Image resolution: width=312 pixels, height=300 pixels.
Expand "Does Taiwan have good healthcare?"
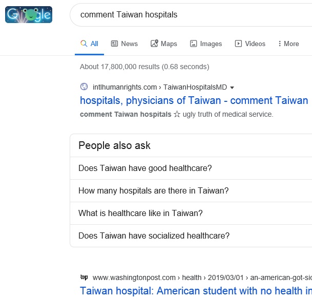(145, 168)
